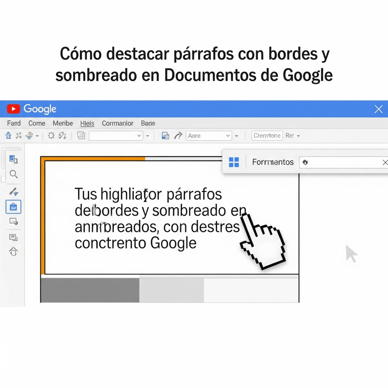Click the save disk icon in toolbar
The width and height of the screenshot is (388, 388).
pos(165,136)
